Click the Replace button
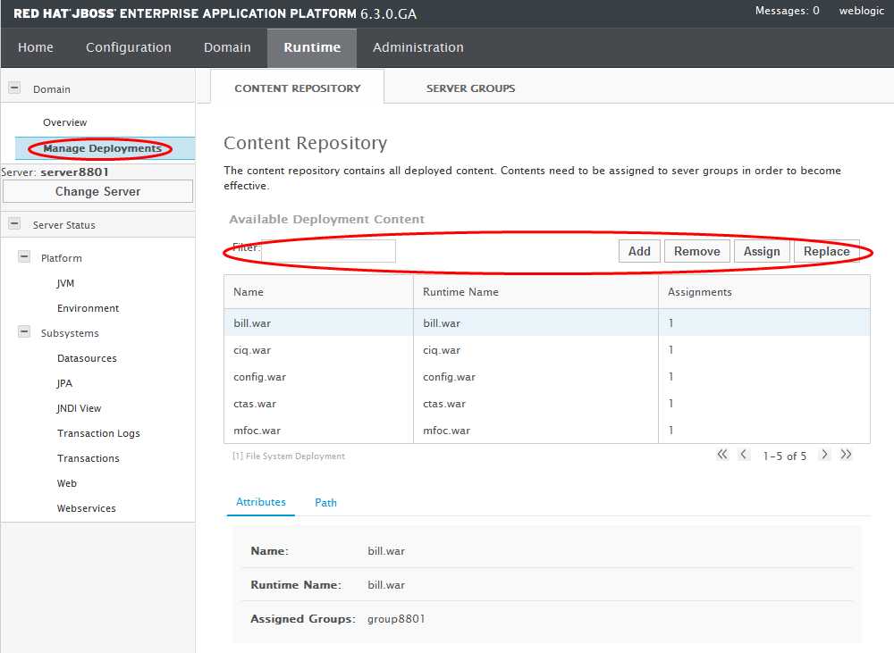The height and width of the screenshot is (653, 894). point(826,251)
